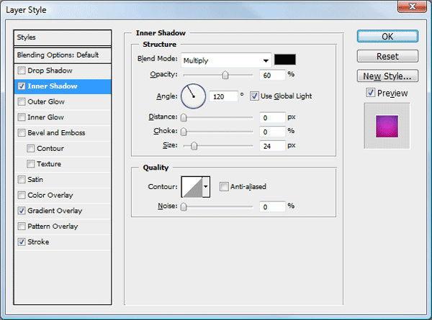Select the Color Overlay effect row
This screenshot has width=432, height=320.
click(63, 196)
